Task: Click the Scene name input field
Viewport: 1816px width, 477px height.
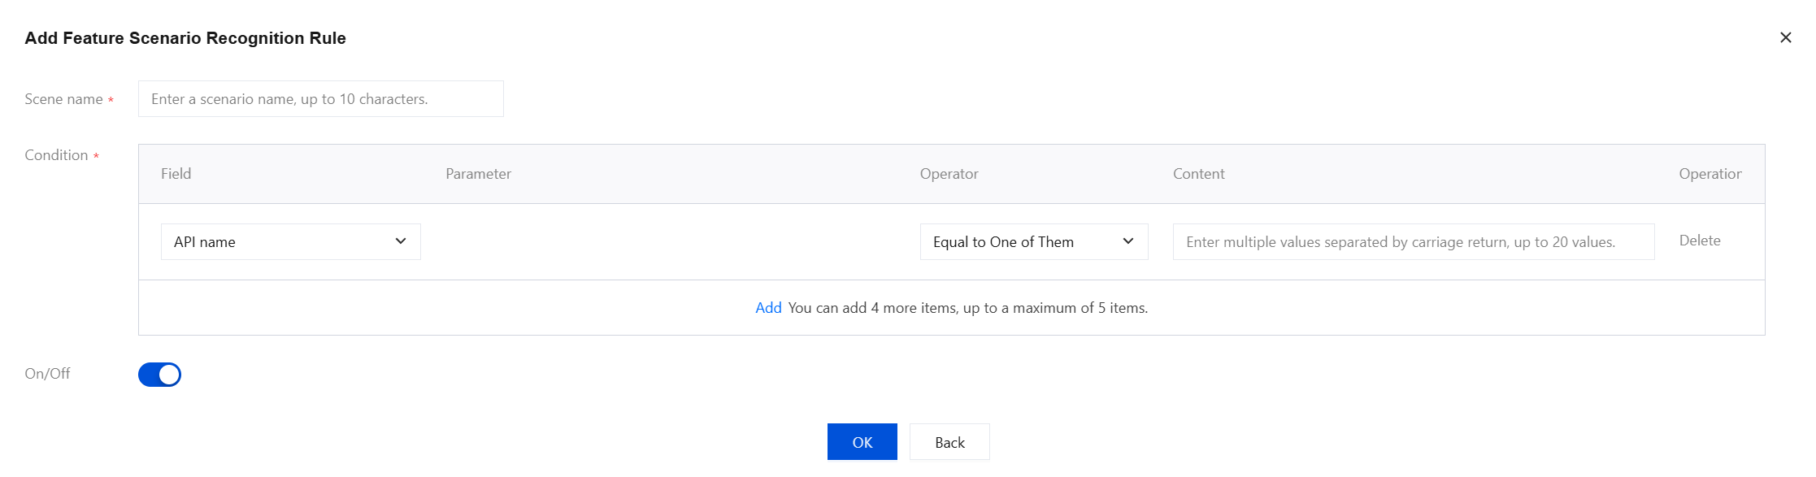Action: (x=320, y=99)
